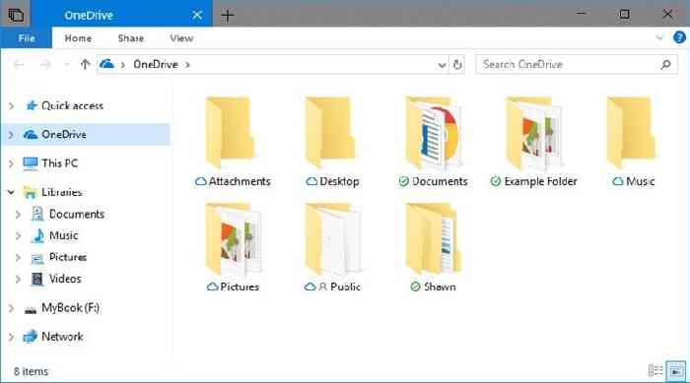Switch to large icons view button
Screen dimensions: 690x383
pos(676,370)
